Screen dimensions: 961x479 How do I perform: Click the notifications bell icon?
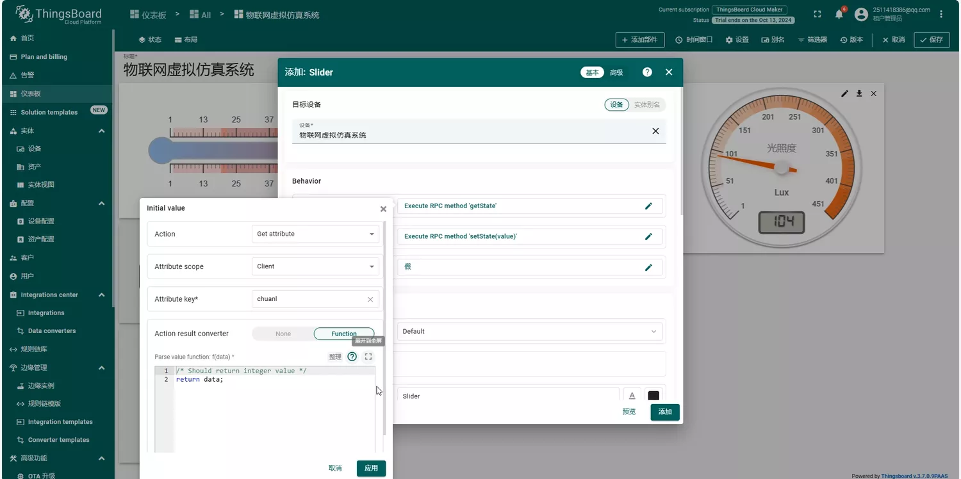coord(839,14)
